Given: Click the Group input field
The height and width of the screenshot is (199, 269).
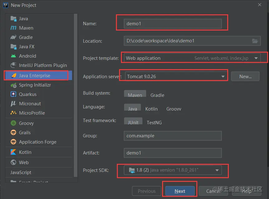Looking at the screenshot, I should coord(173,136).
